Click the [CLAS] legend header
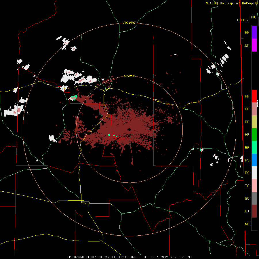 243,20
